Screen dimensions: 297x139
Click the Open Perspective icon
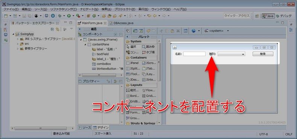tap(257, 16)
